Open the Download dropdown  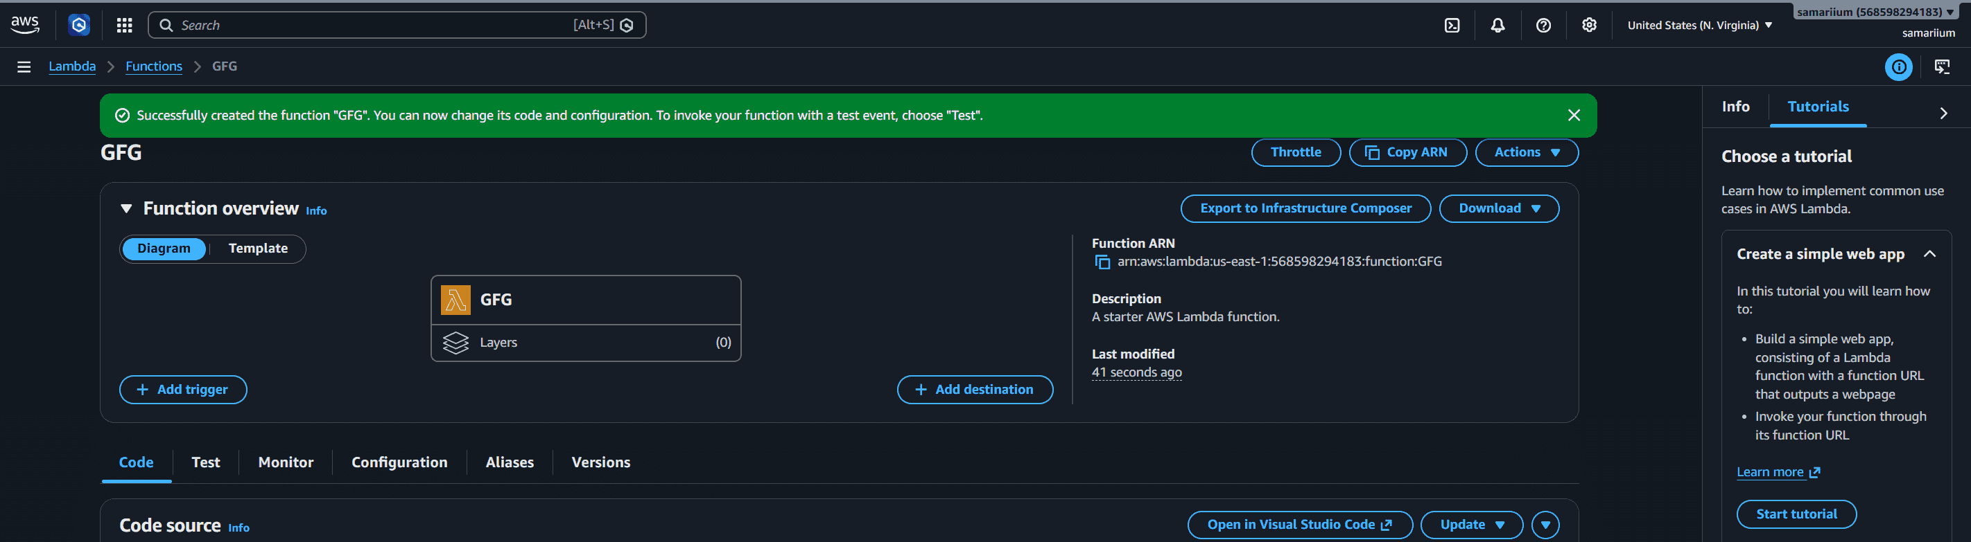click(x=1499, y=208)
